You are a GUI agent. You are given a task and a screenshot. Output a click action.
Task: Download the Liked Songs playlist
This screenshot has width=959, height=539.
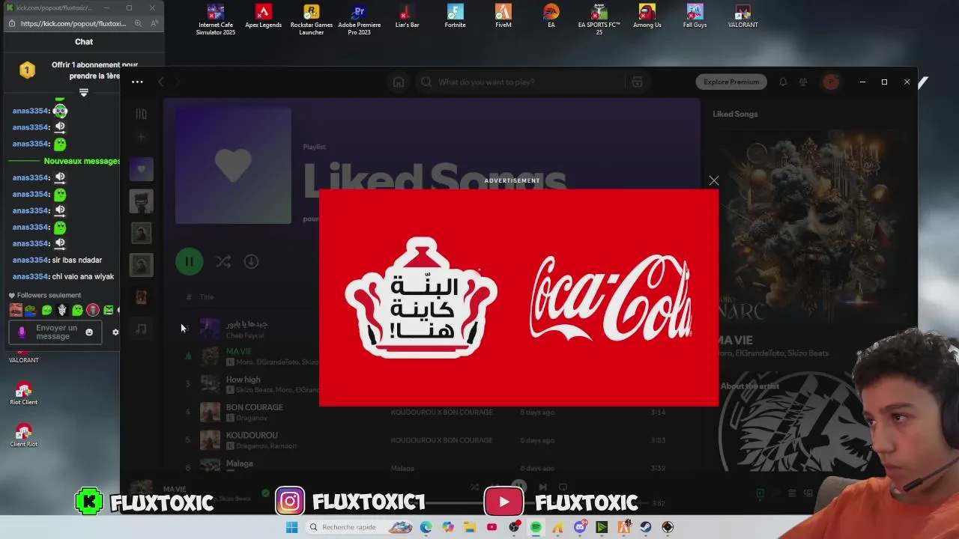(251, 261)
